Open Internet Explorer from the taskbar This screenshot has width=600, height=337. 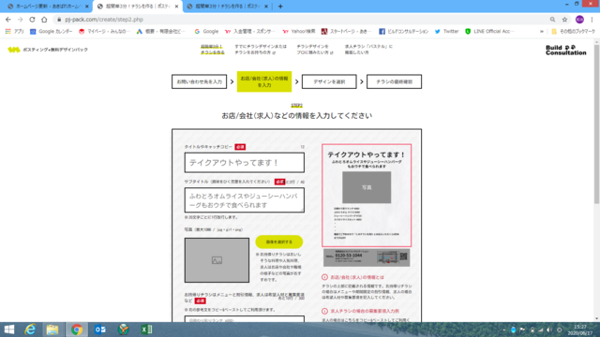click(30, 330)
